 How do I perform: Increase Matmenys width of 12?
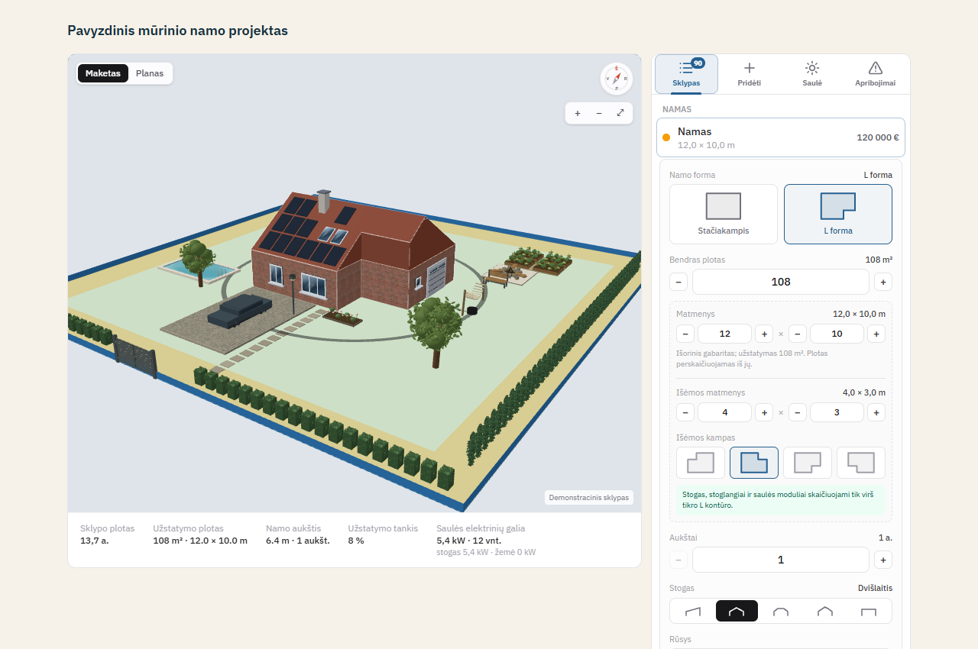pos(764,334)
